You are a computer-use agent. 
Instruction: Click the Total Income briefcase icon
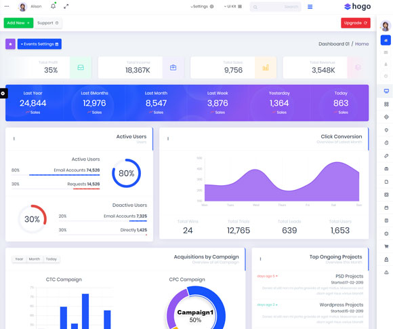(173, 68)
